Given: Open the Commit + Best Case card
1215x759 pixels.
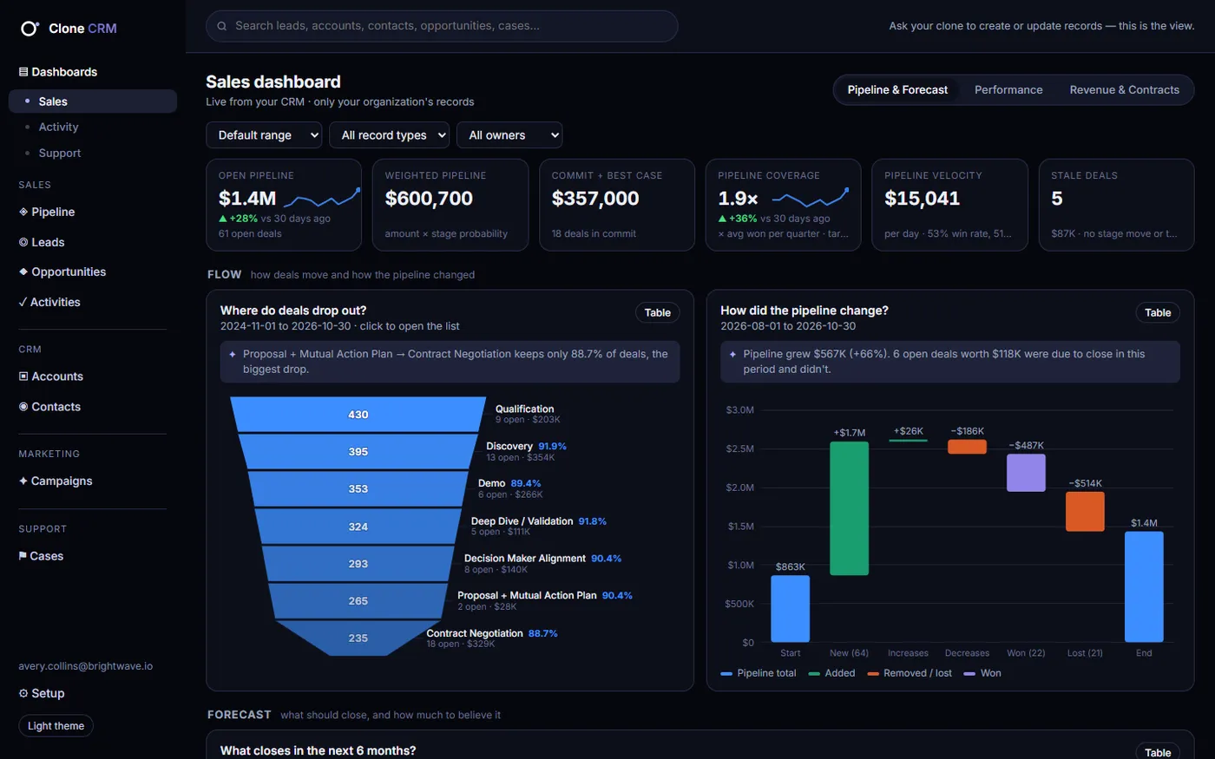Looking at the screenshot, I should click(617, 205).
